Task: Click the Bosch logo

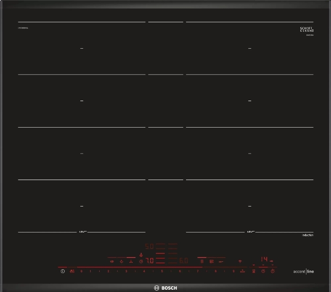Action: tap(165, 288)
